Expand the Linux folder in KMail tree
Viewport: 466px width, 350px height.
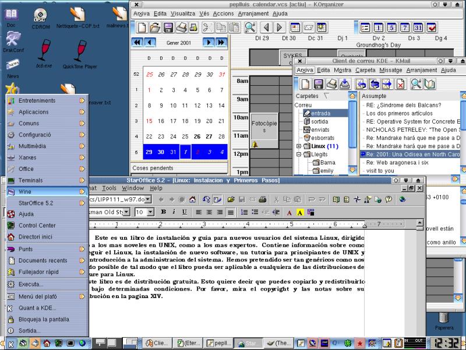(x=299, y=146)
